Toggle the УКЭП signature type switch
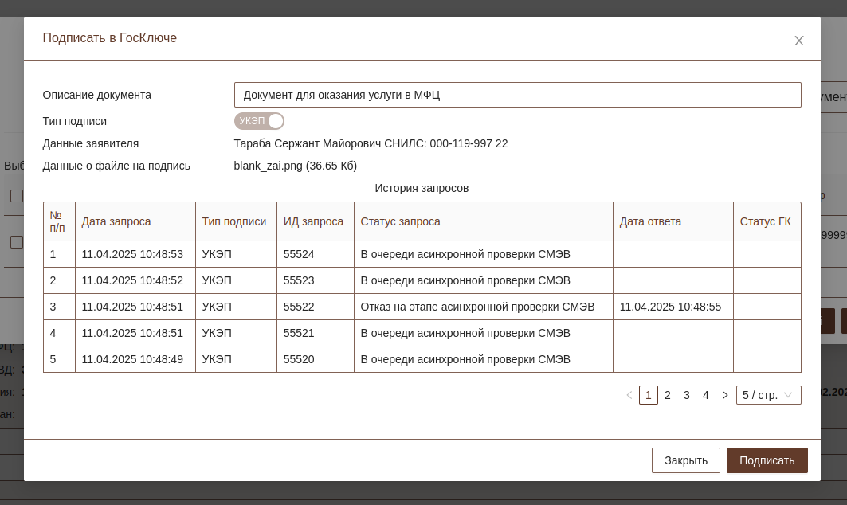Image resolution: width=847 pixels, height=505 pixels. pos(259,121)
